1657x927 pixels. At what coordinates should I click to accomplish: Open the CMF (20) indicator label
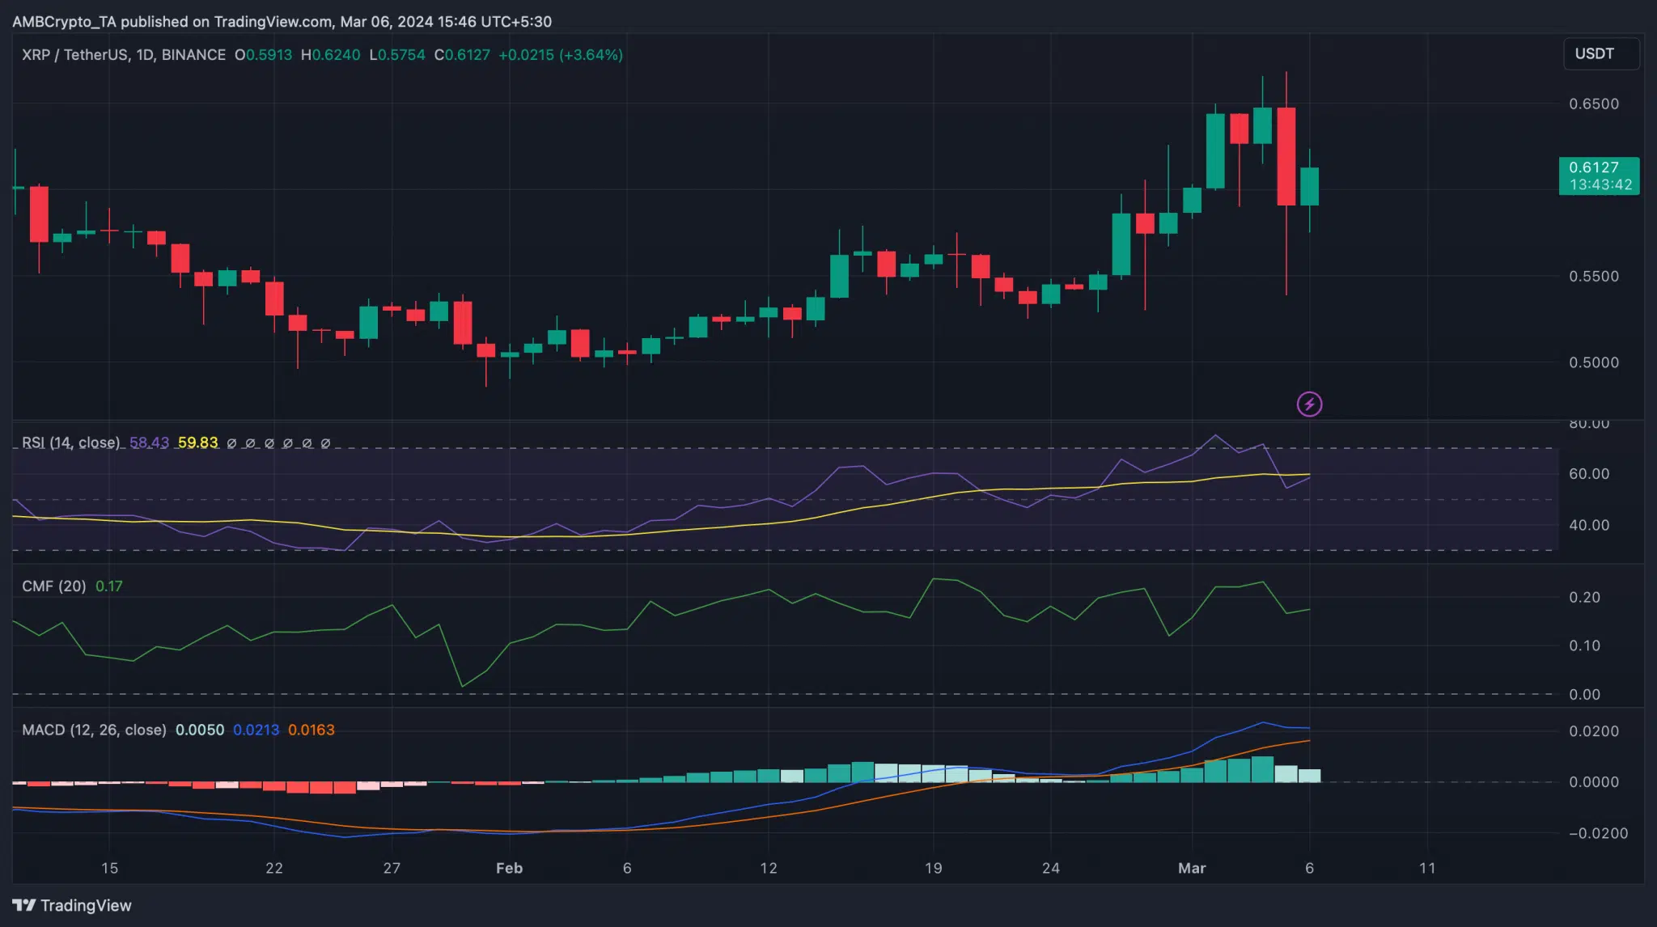53,586
